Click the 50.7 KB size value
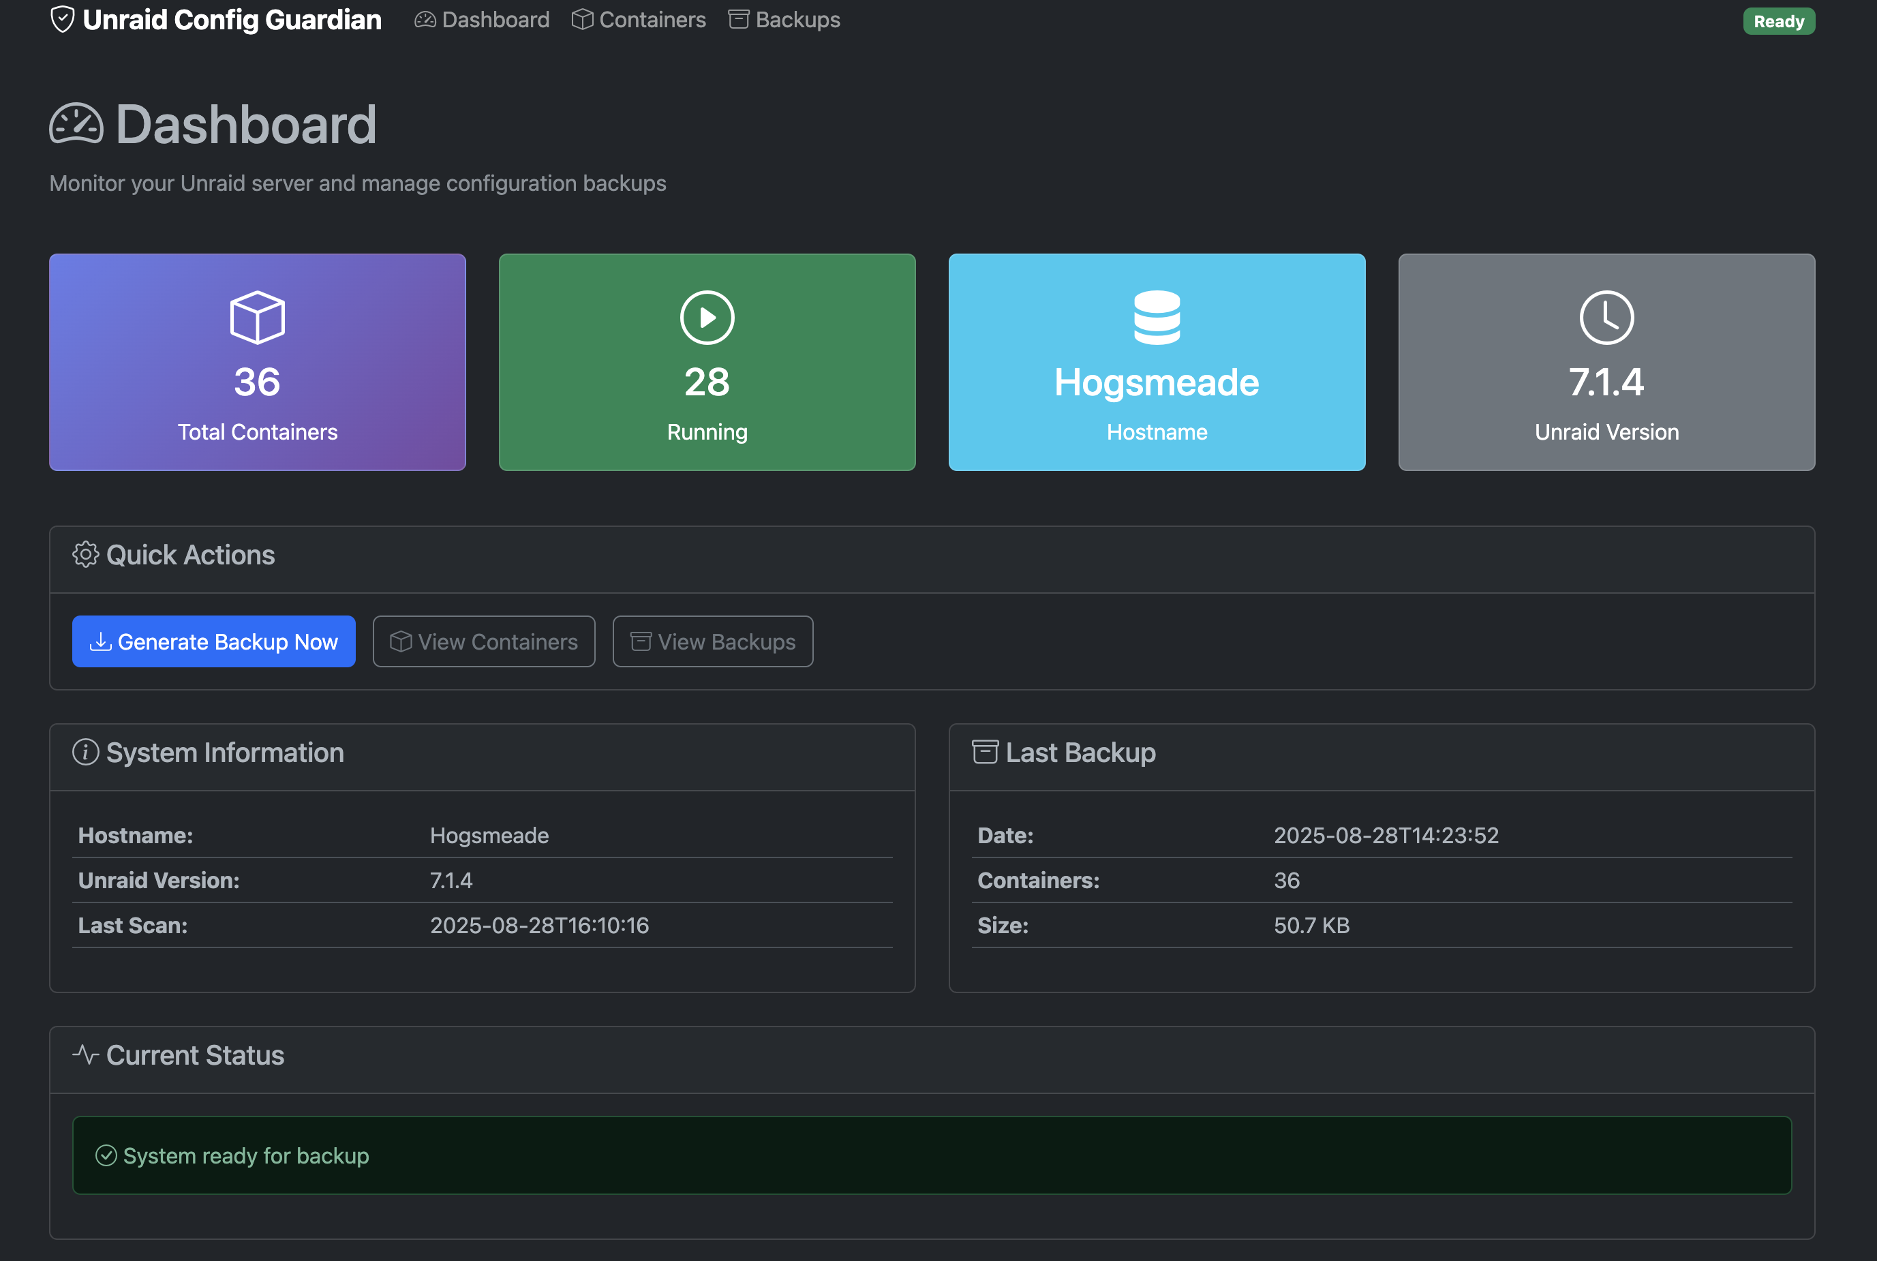 coord(1311,926)
